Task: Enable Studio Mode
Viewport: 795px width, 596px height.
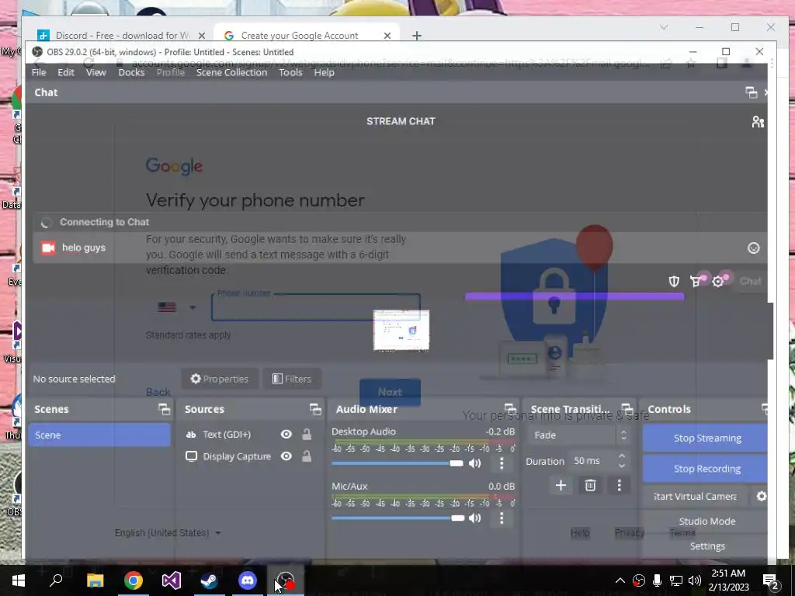Action: point(706,521)
